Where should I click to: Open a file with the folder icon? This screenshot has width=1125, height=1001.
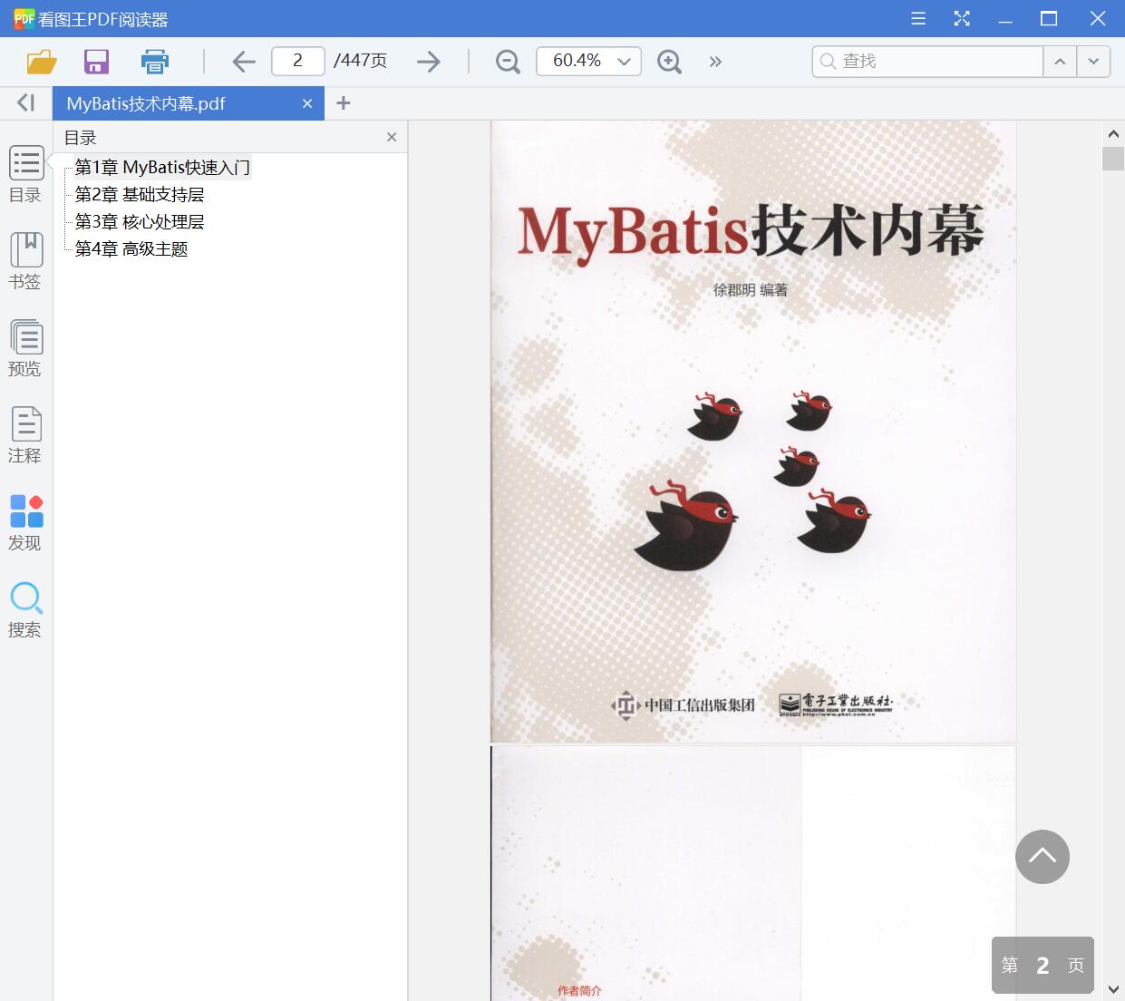[x=42, y=61]
